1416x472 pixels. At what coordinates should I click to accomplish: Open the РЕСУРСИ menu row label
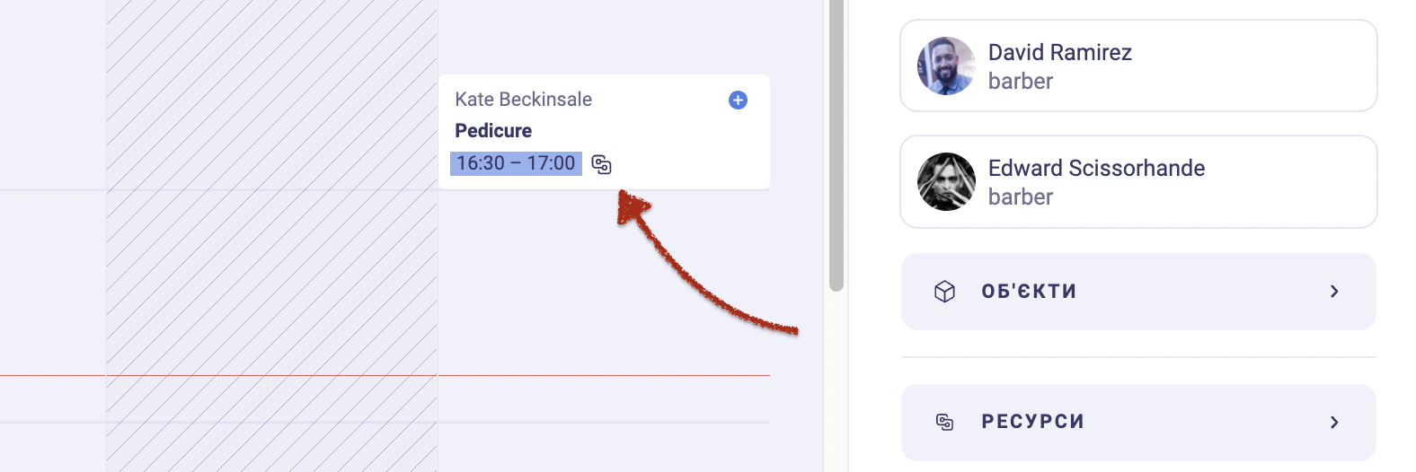click(x=1032, y=422)
